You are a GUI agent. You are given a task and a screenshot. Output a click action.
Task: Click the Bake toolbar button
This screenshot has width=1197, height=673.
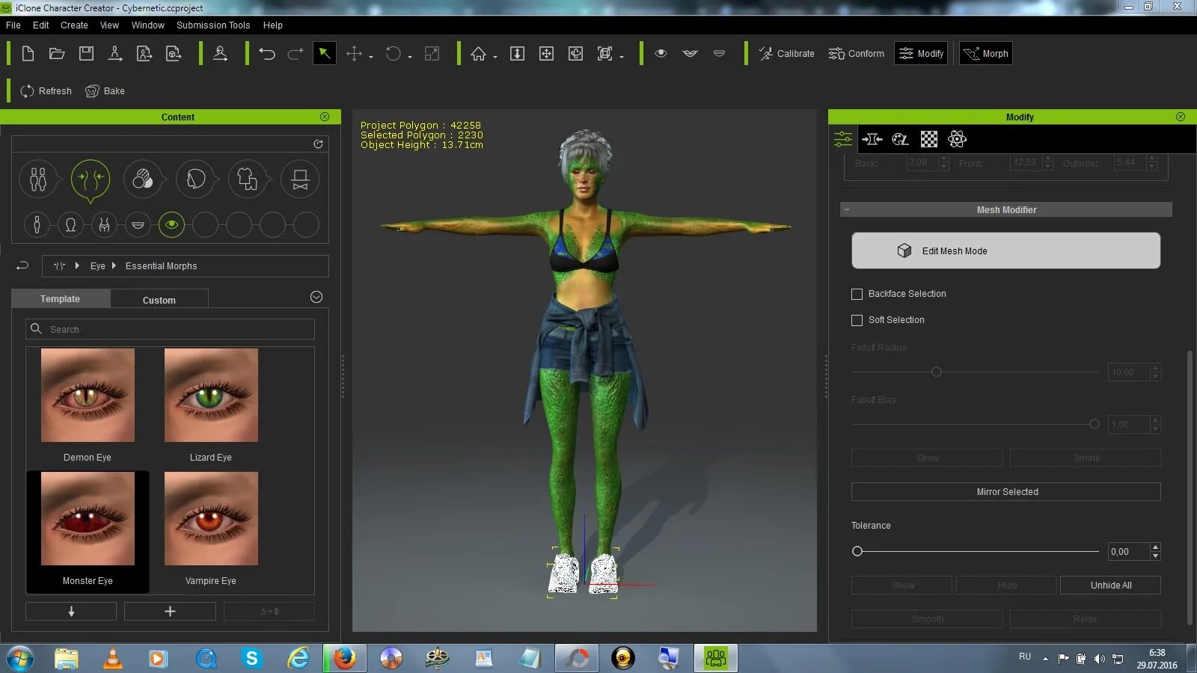click(105, 91)
